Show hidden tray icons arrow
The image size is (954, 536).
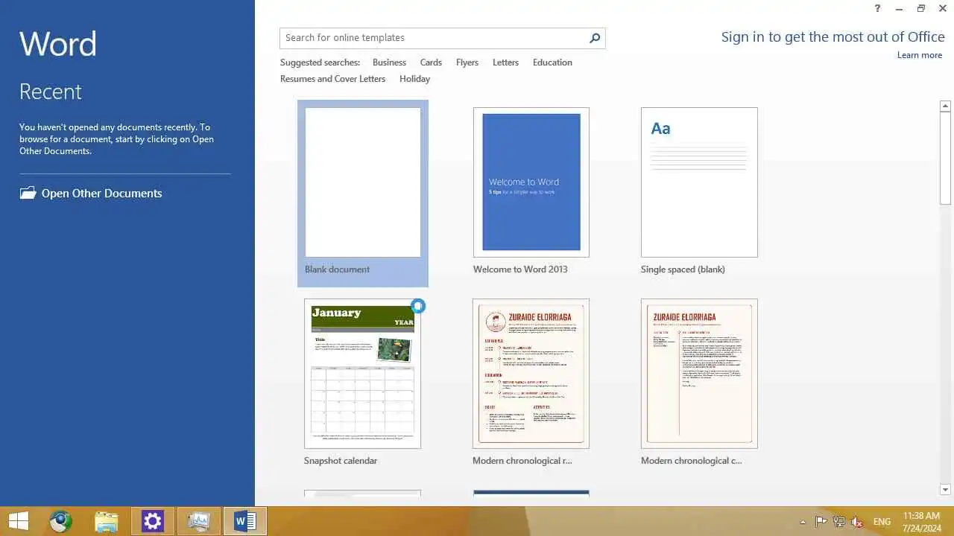[x=803, y=522]
